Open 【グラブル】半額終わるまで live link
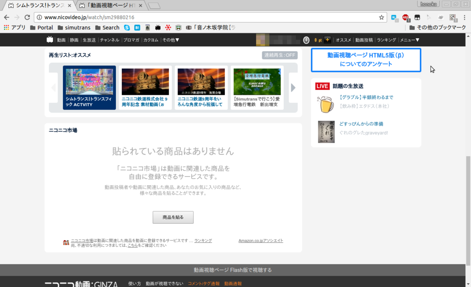Screen dimensions: 471x287 coord(366,97)
